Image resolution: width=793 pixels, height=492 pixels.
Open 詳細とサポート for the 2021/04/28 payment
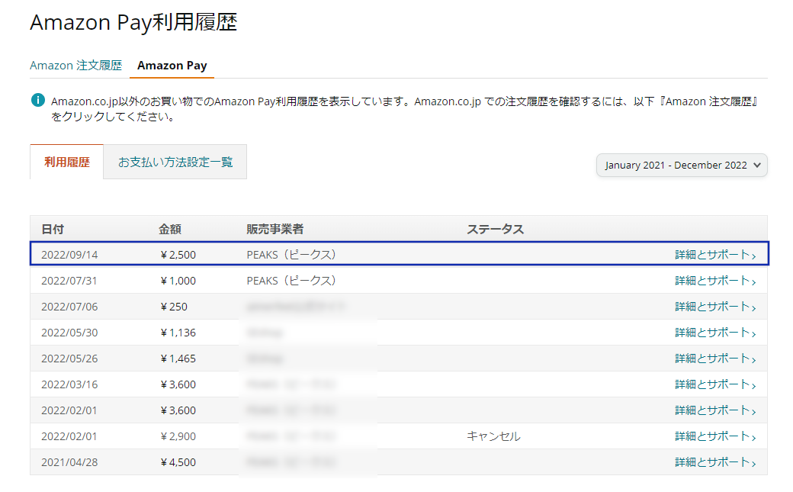tap(715, 462)
